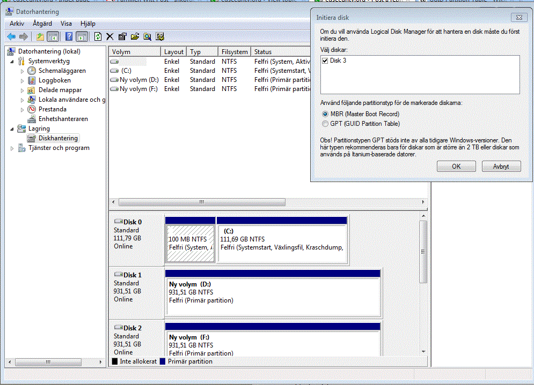Open Help with the question mark icon
The width and height of the screenshot is (534, 385).
(x=69, y=36)
